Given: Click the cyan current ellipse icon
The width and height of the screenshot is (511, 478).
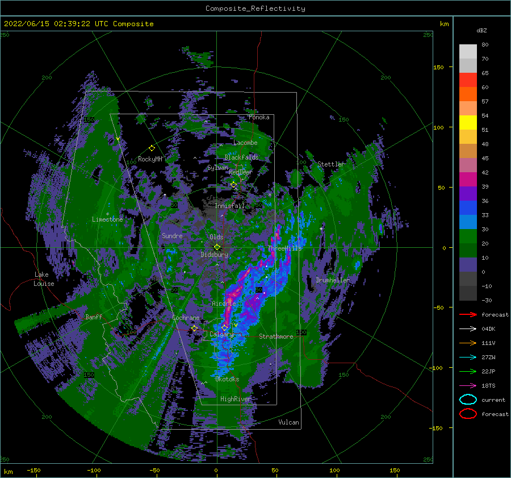Looking at the screenshot, I should tap(468, 400).
